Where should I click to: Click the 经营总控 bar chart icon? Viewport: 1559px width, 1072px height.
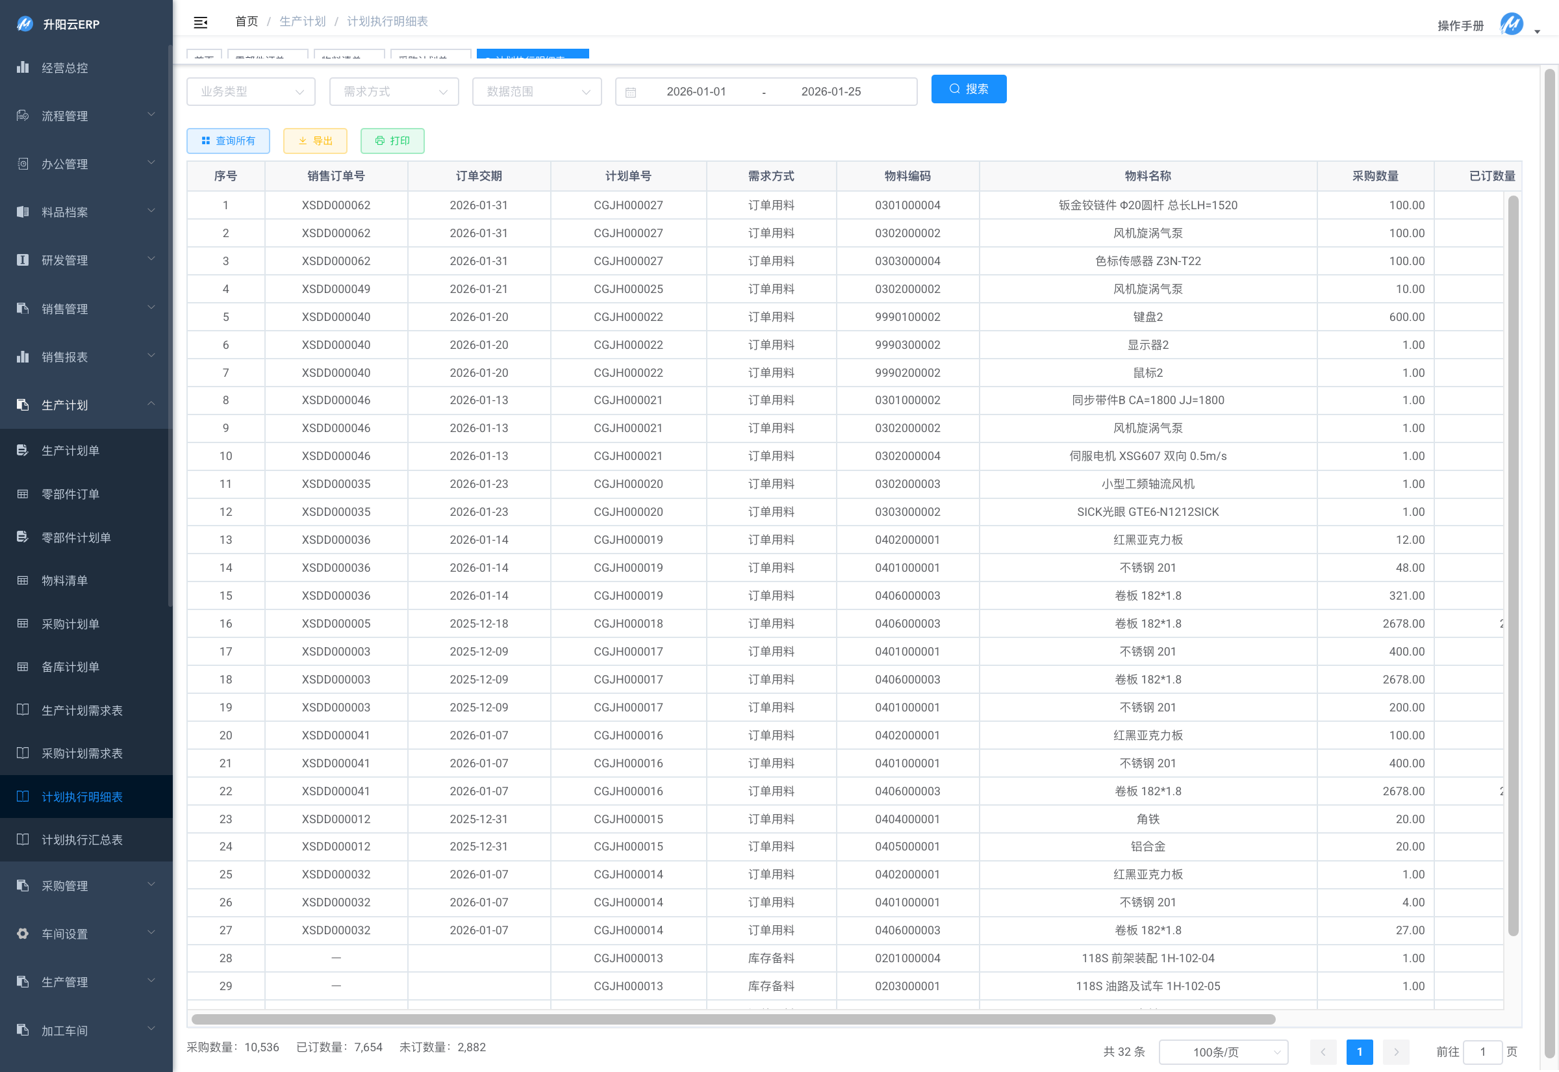[x=23, y=67]
